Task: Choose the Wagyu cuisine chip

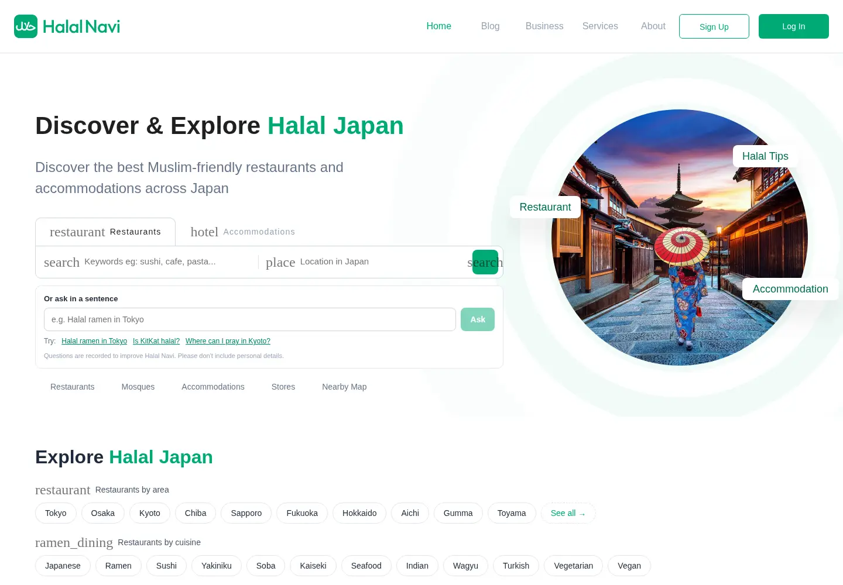Action: [465, 566]
